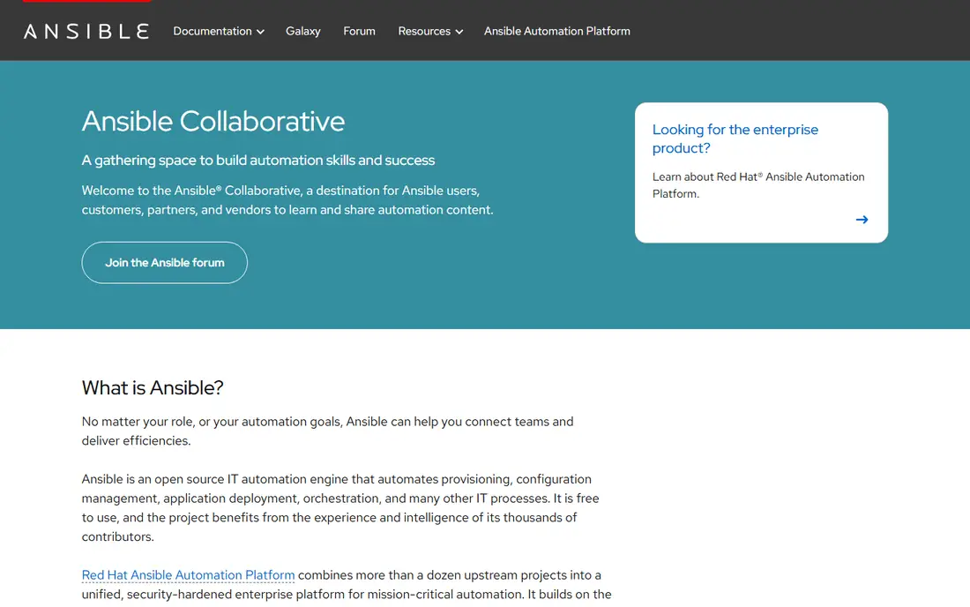This screenshot has height=607, width=970.
Task: Open Ansible Automation Platform nav link
Action: pos(556,31)
